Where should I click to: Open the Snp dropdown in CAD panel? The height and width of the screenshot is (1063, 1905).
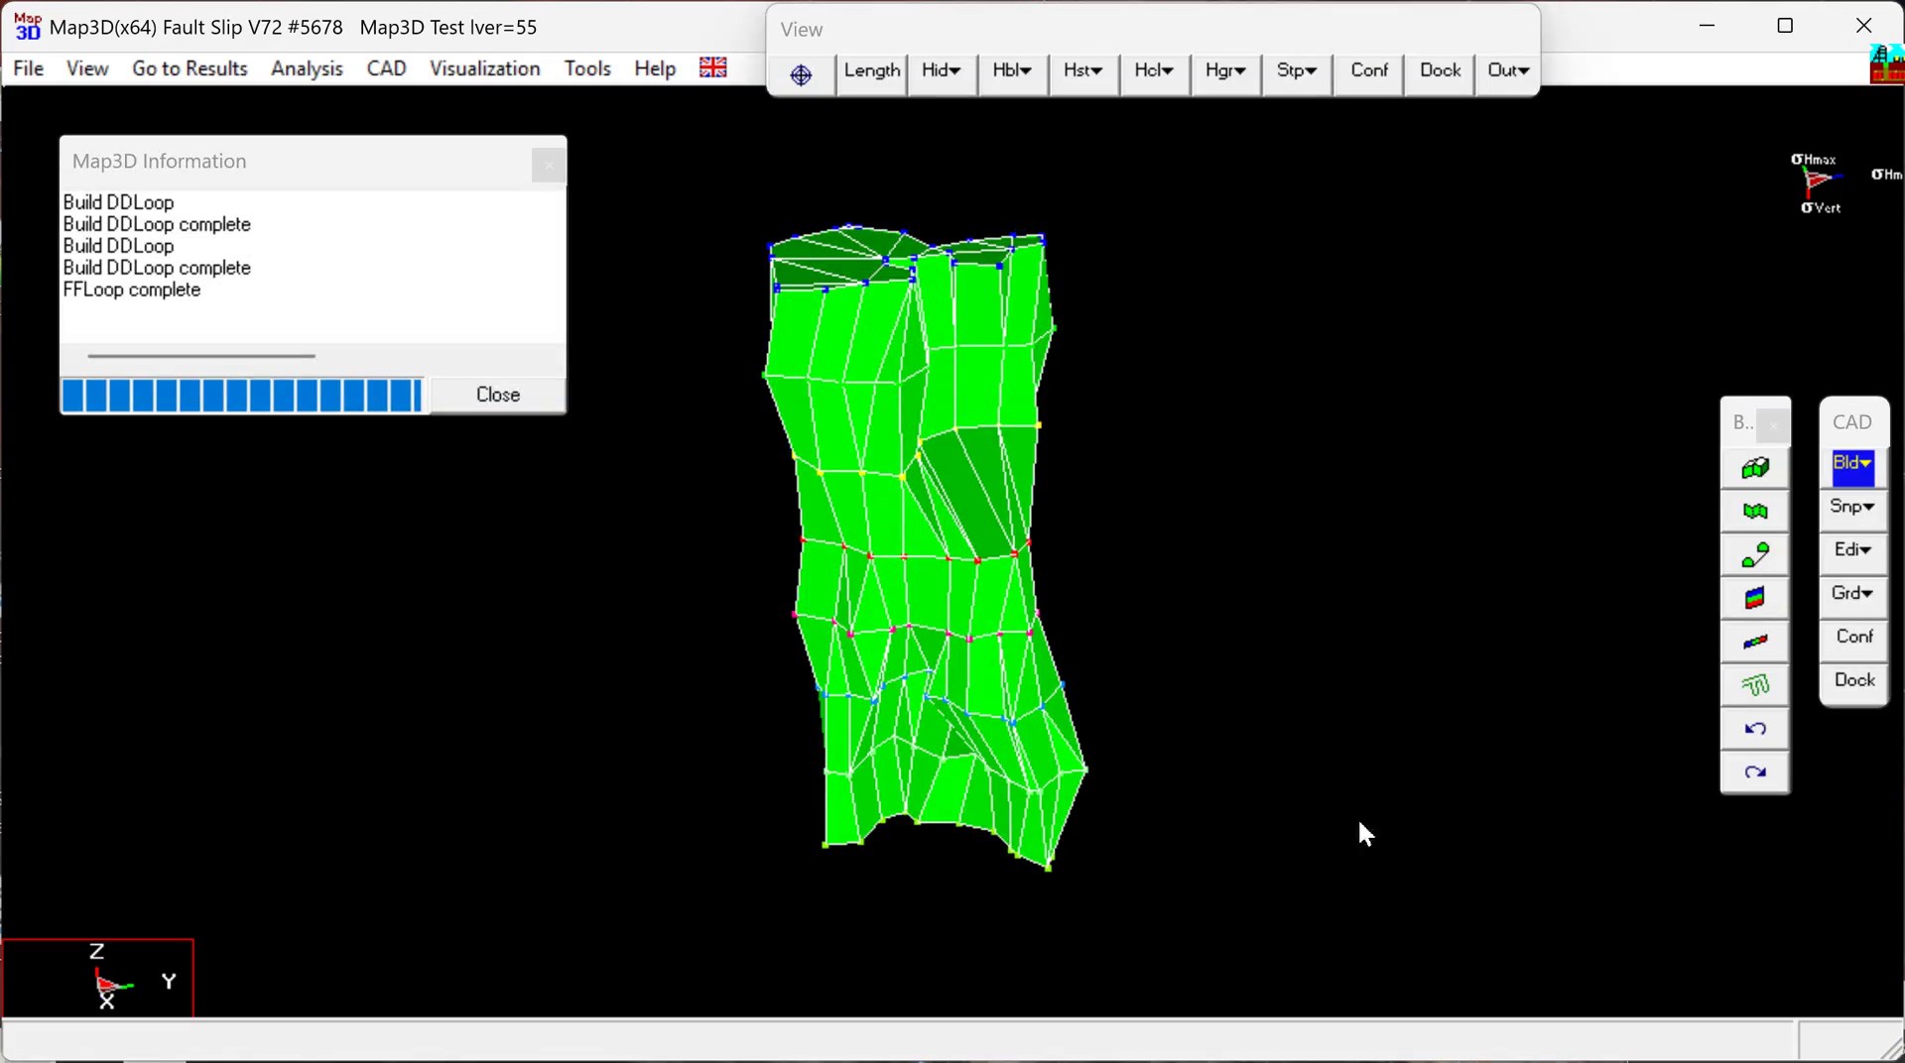click(x=1852, y=507)
